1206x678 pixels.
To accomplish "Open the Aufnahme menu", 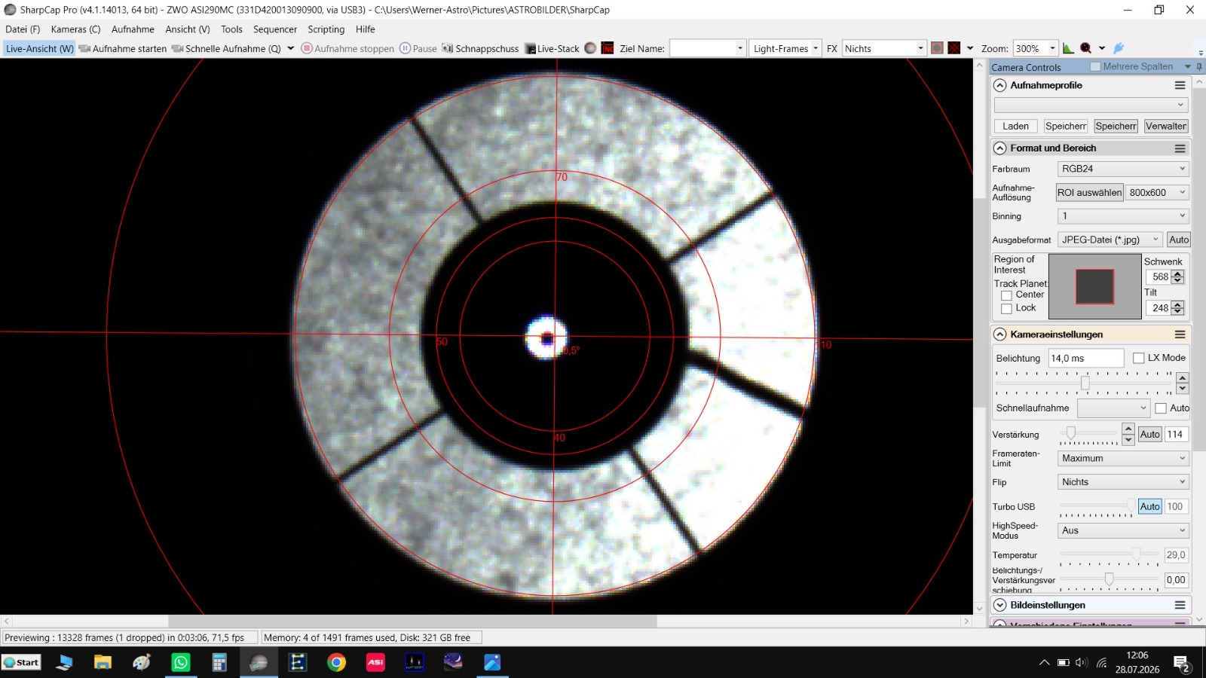I will click(133, 29).
